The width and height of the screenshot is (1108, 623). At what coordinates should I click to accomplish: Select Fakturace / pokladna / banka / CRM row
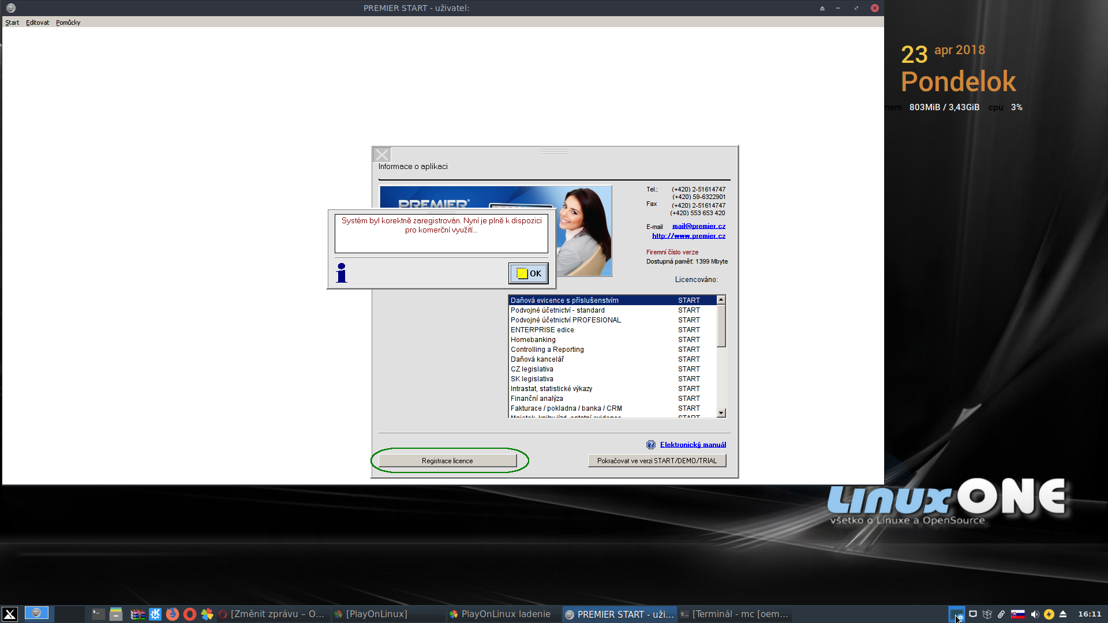pyautogui.click(x=612, y=408)
